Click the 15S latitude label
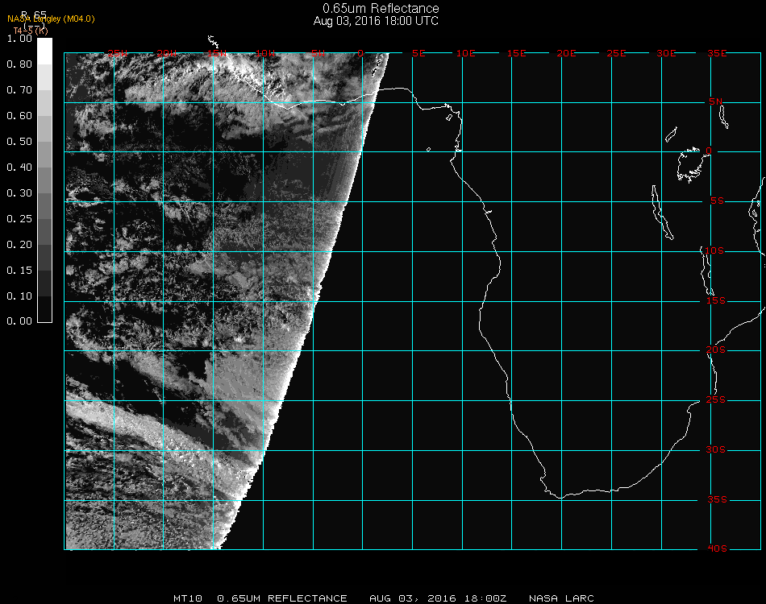Screen dimensions: 766x604 [x=716, y=301]
